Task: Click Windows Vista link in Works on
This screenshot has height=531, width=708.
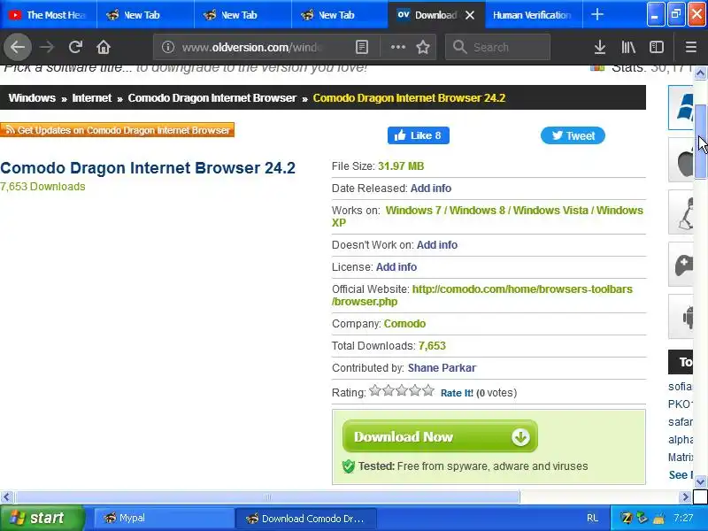Action: 550,211
